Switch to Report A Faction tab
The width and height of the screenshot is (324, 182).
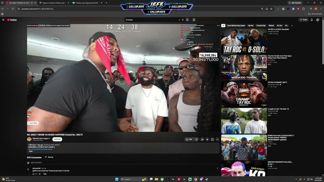click(x=54, y=3)
